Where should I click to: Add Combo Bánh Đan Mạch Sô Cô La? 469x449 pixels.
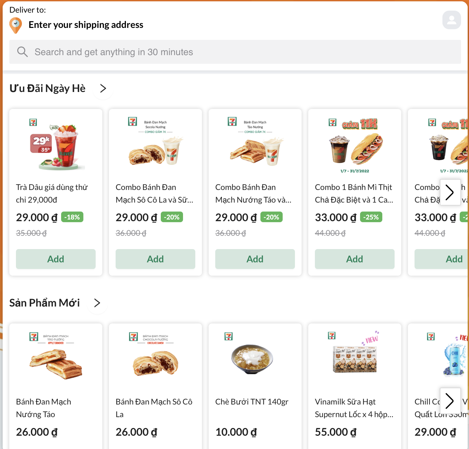tap(155, 259)
